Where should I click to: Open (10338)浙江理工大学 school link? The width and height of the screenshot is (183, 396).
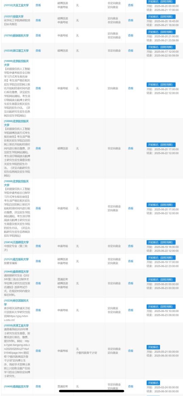click(16, 51)
